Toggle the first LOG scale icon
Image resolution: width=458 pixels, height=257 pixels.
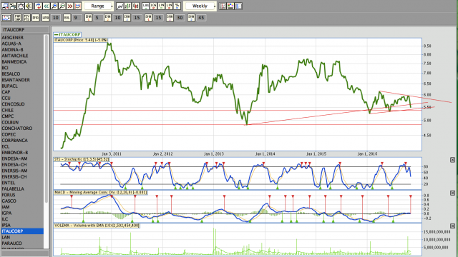145,6
